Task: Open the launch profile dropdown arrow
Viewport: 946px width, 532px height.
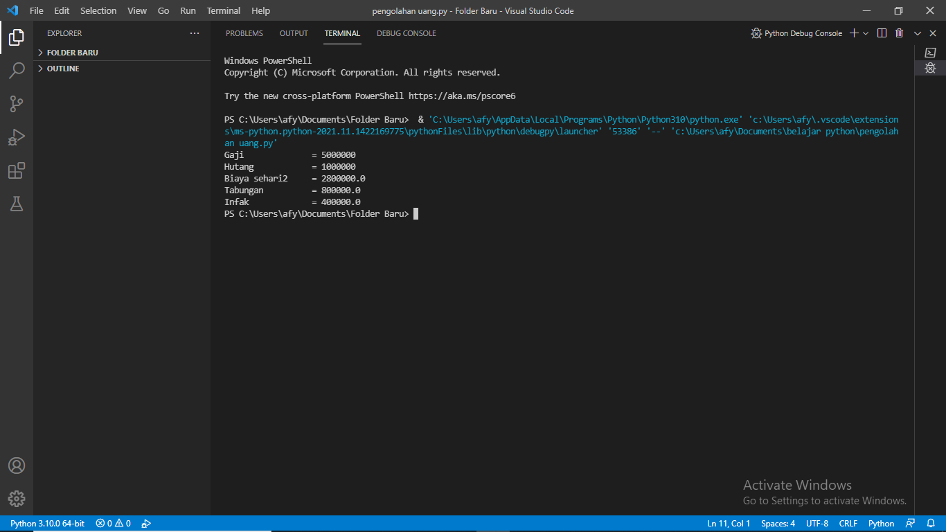Action: (x=866, y=33)
